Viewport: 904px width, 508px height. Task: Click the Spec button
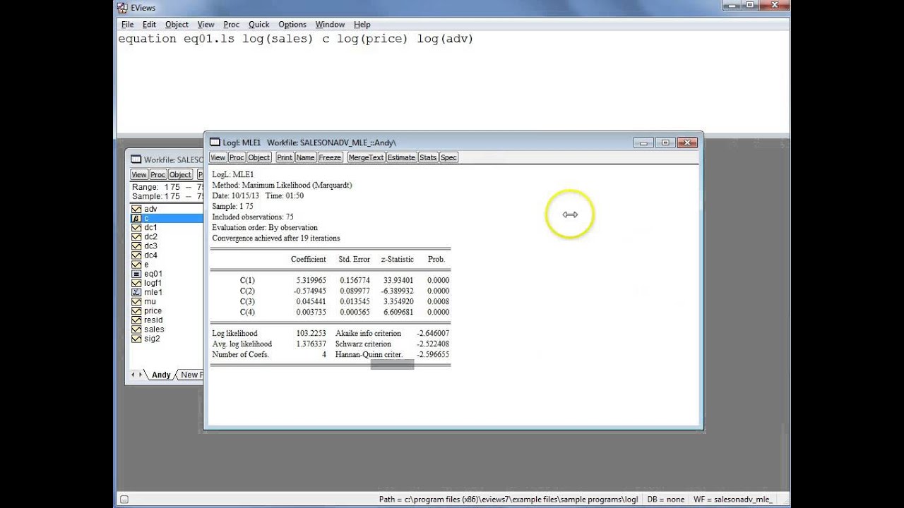(448, 157)
